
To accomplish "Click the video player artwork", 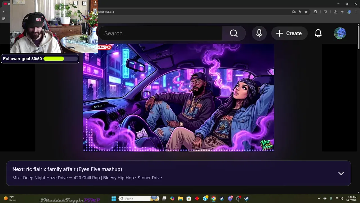I will click(179, 98).
